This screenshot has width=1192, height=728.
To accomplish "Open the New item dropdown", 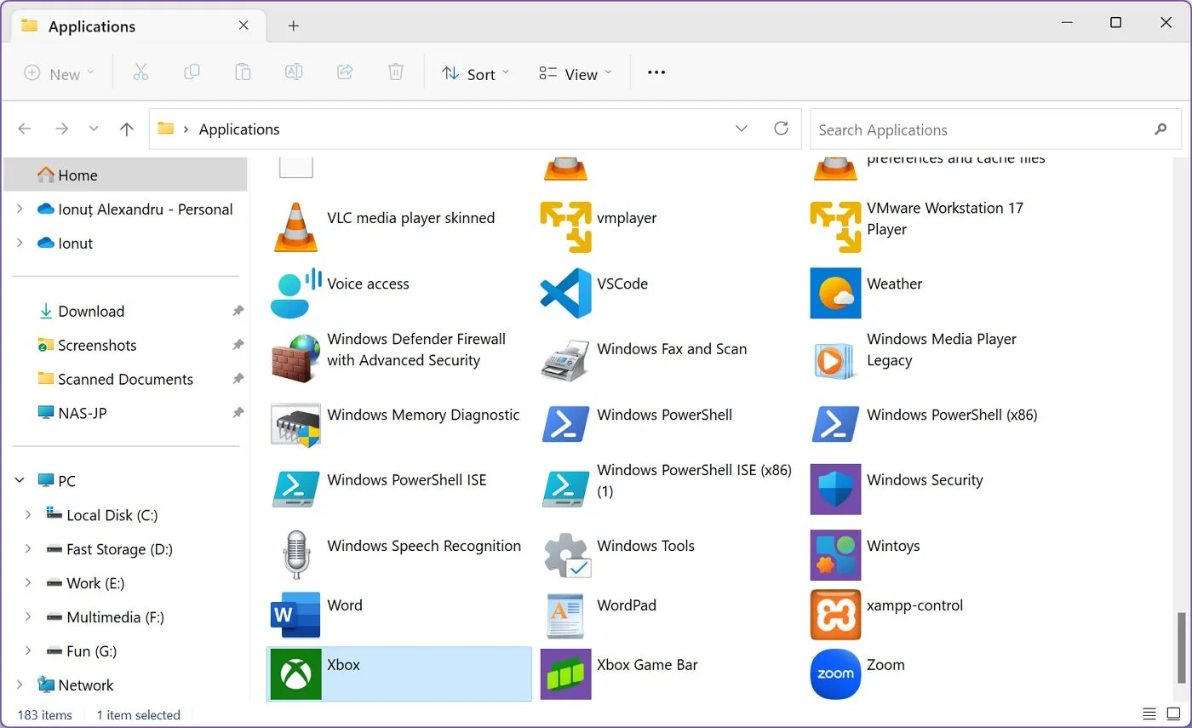I will coord(59,73).
